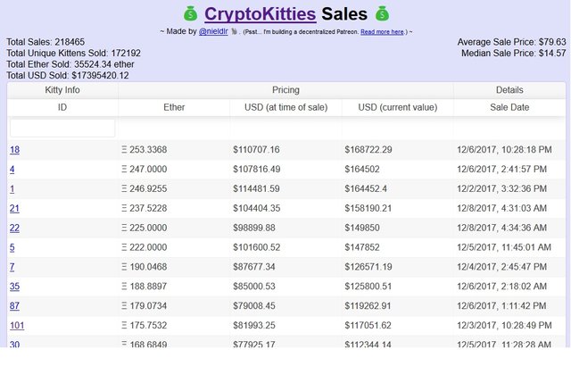
Task: Sort by USD (current value) header
Action: click(398, 107)
